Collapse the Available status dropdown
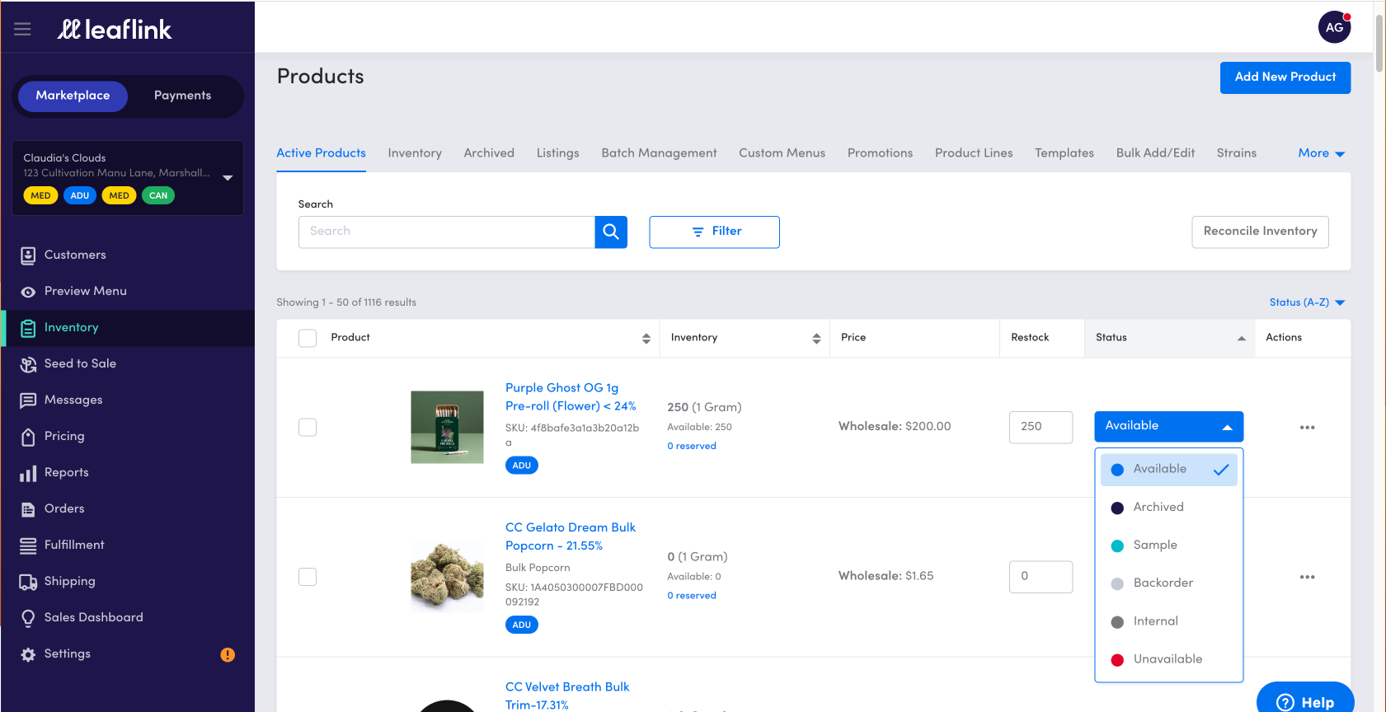Image resolution: width=1386 pixels, height=712 pixels. (1168, 426)
